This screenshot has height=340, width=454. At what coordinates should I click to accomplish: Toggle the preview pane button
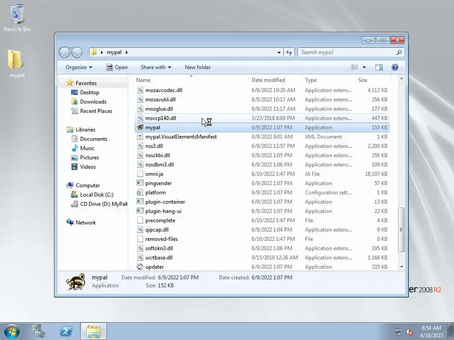(379, 67)
